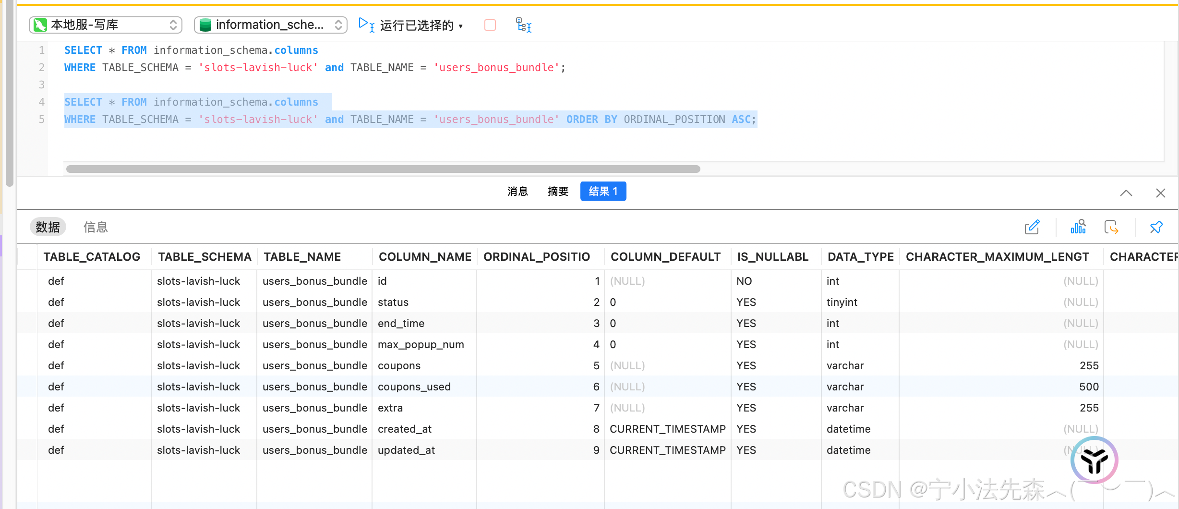Image resolution: width=1179 pixels, height=509 pixels.
Task: Click the left vertical scrollbar thumb
Action: point(9,94)
